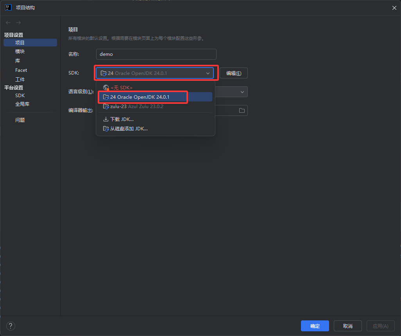Click the back navigation arrow
The height and width of the screenshot is (336, 401).
tap(8, 23)
